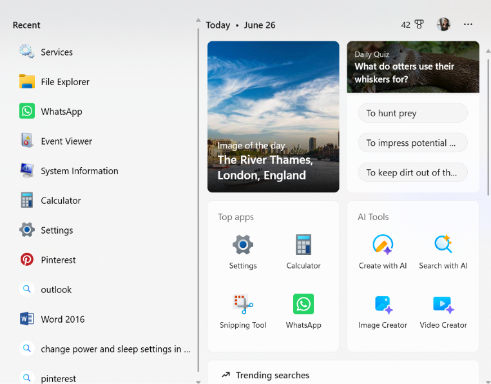491x384 pixels.
Task: Click the 42 rewards points count
Action: click(405, 25)
